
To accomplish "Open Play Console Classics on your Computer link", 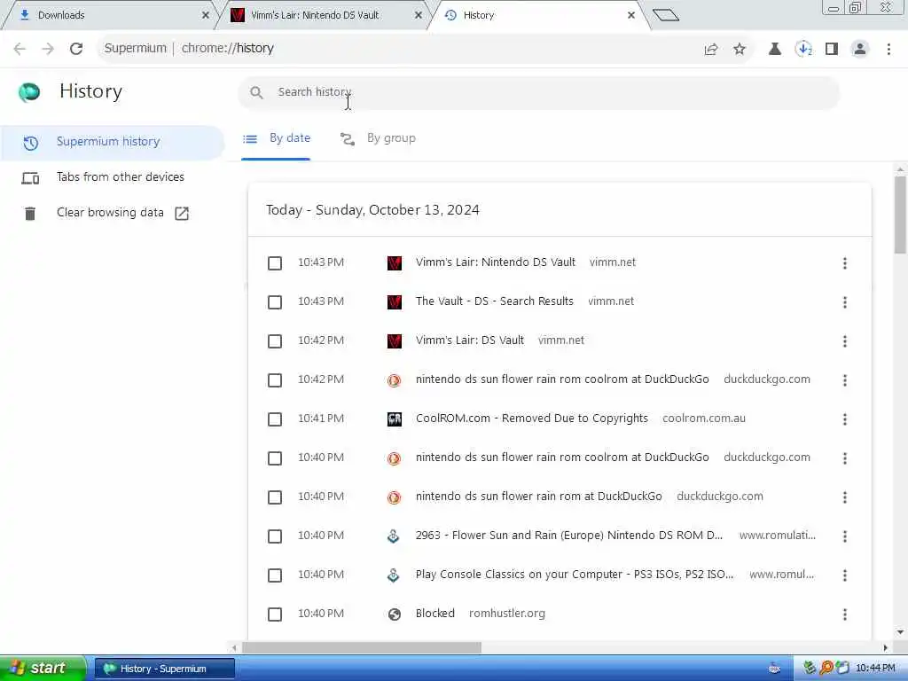I will 575,575.
